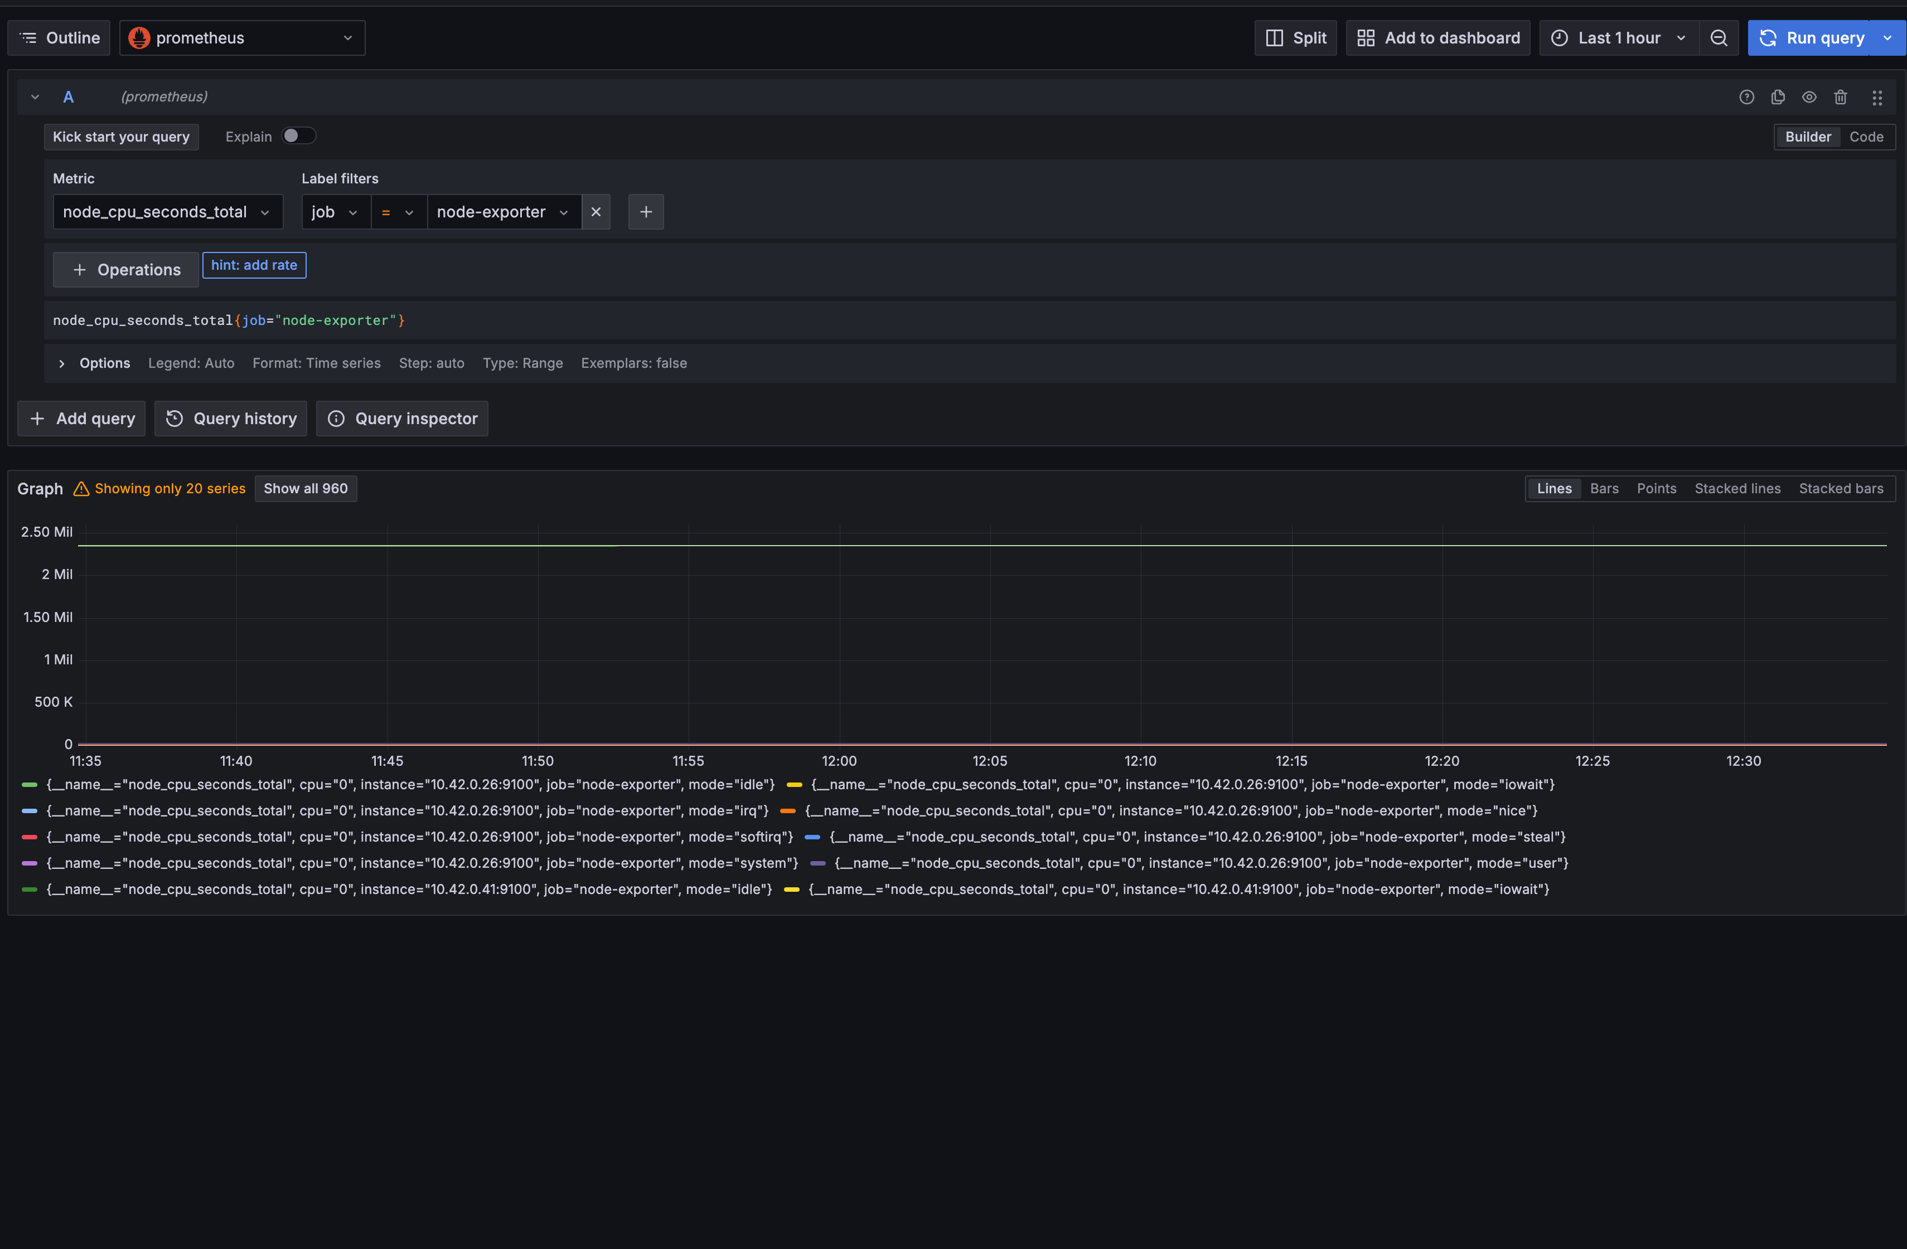The image size is (1907, 1249).
Task: Click the green idle series legend swatch
Action: coord(30,785)
